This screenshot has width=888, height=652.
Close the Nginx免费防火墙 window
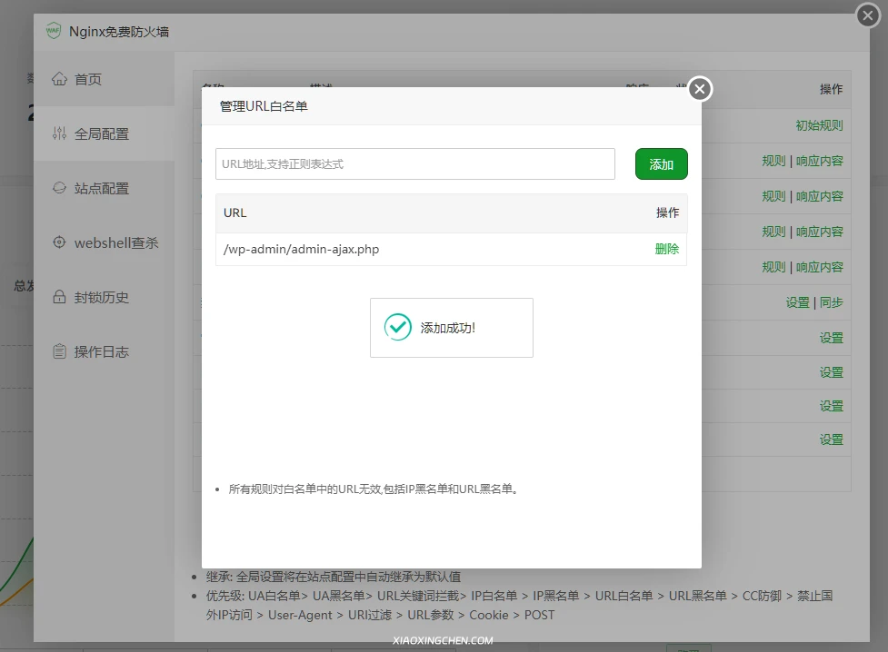[x=869, y=15]
